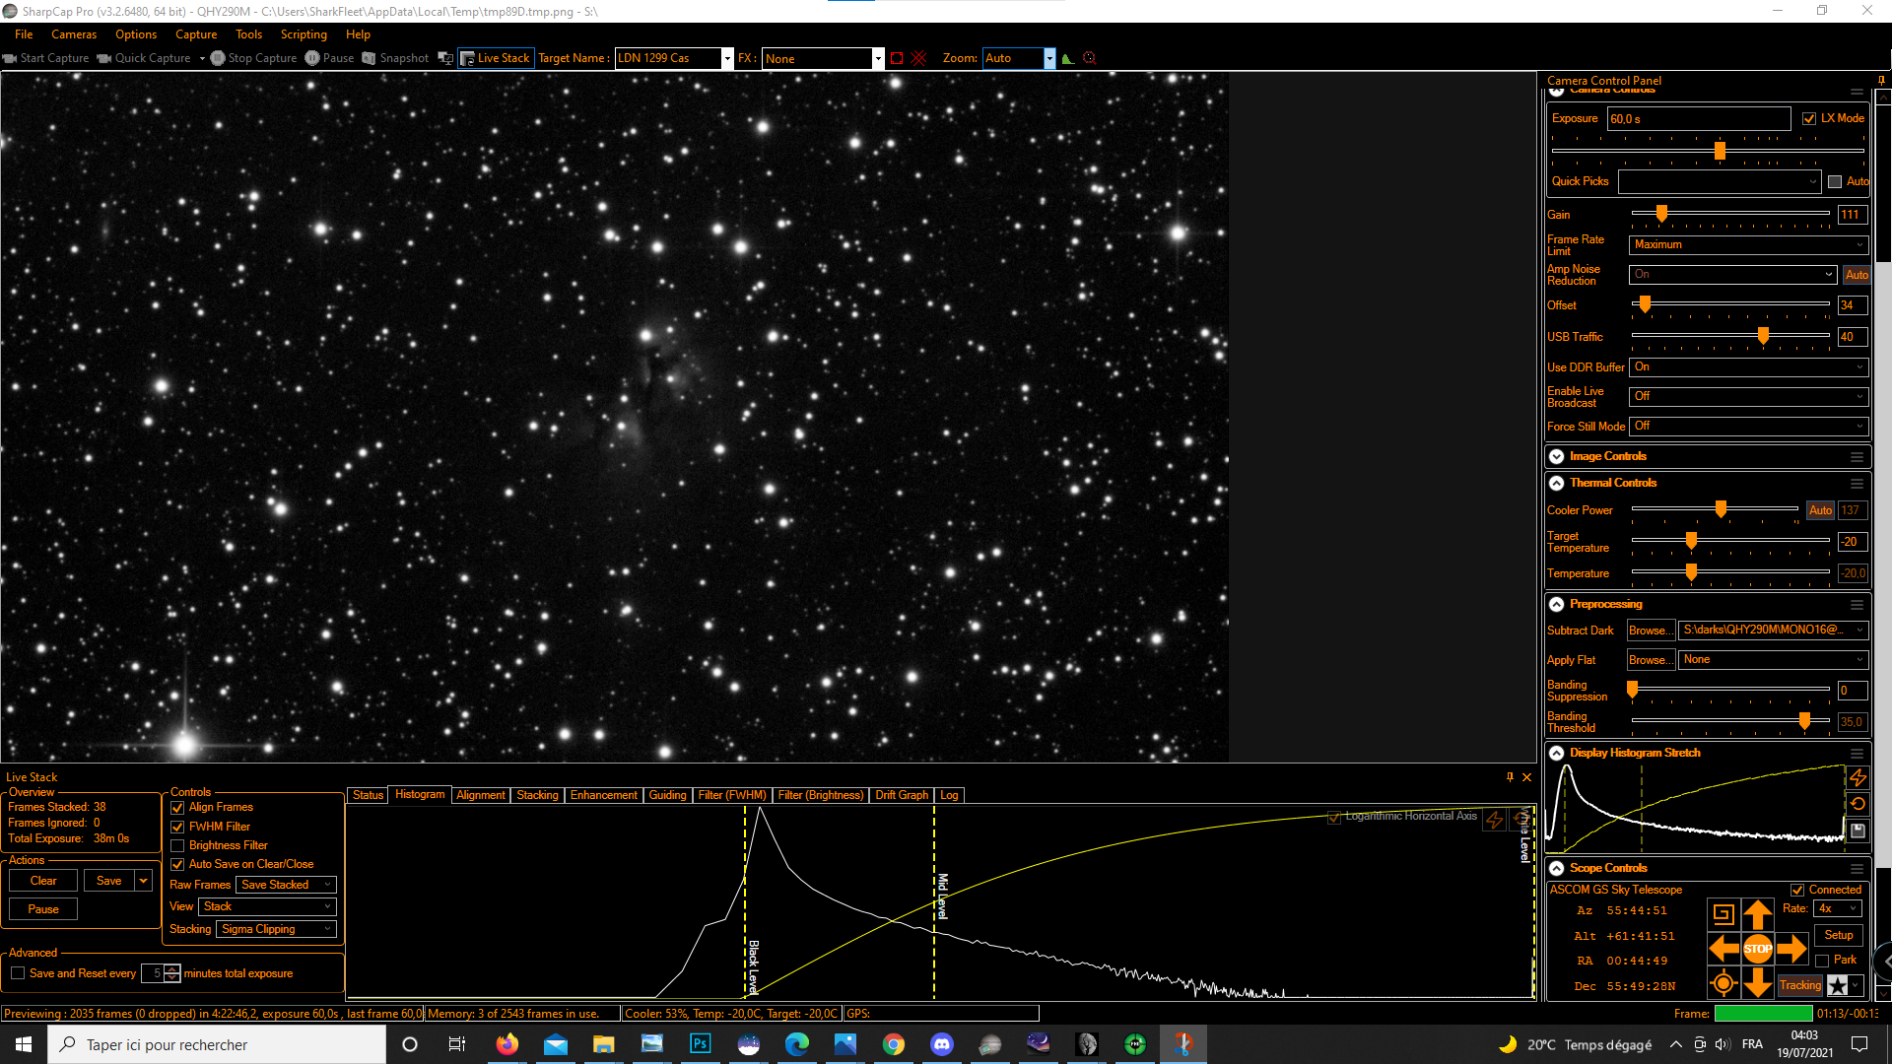Open Discord from the taskbar
The width and height of the screenshot is (1892, 1064).
942,1044
